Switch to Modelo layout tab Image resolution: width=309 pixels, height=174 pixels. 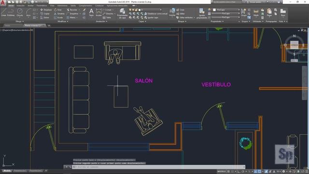click(7, 171)
